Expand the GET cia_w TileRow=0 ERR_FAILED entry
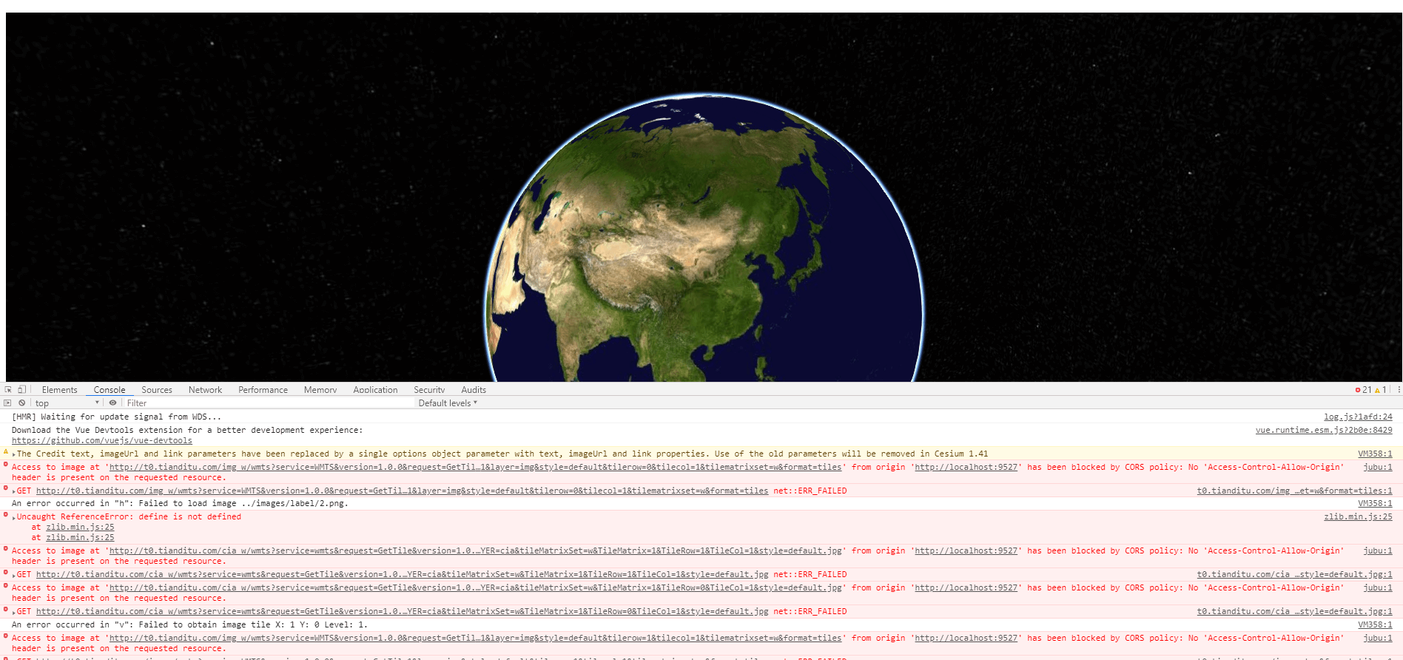Screen dimensions: 1403x660 (14, 612)
